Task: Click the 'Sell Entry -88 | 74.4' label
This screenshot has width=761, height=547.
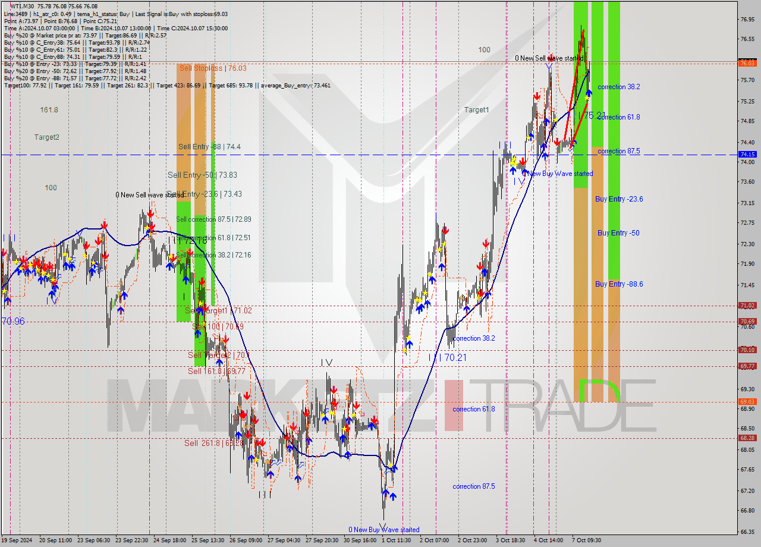Action: (x=209, y=146)
